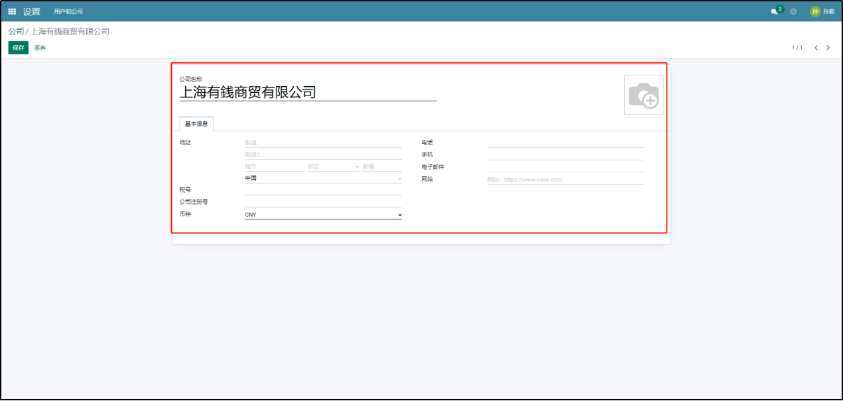Switch to the 基本信息 tab
843x401 pixels.
click(196, 124)
